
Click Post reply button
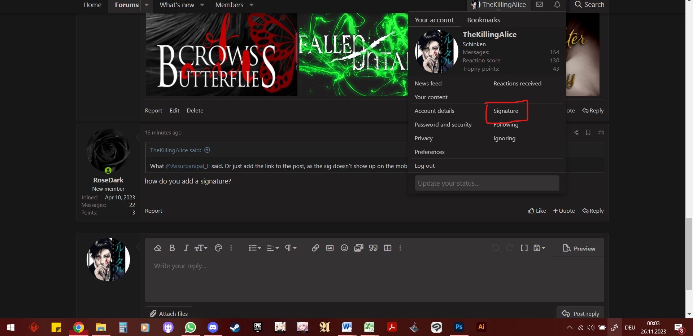coord(580,314)
